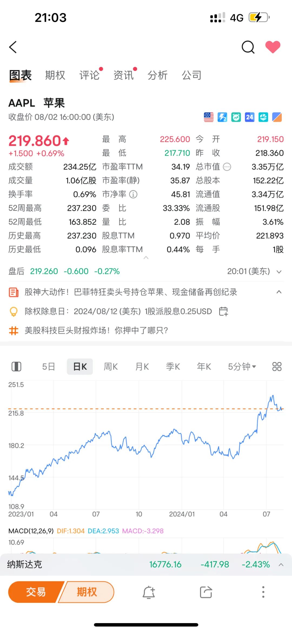Viewport: 292px width, 632px height.
Task: Tap the US flag market icon
Action: point(208,117)
